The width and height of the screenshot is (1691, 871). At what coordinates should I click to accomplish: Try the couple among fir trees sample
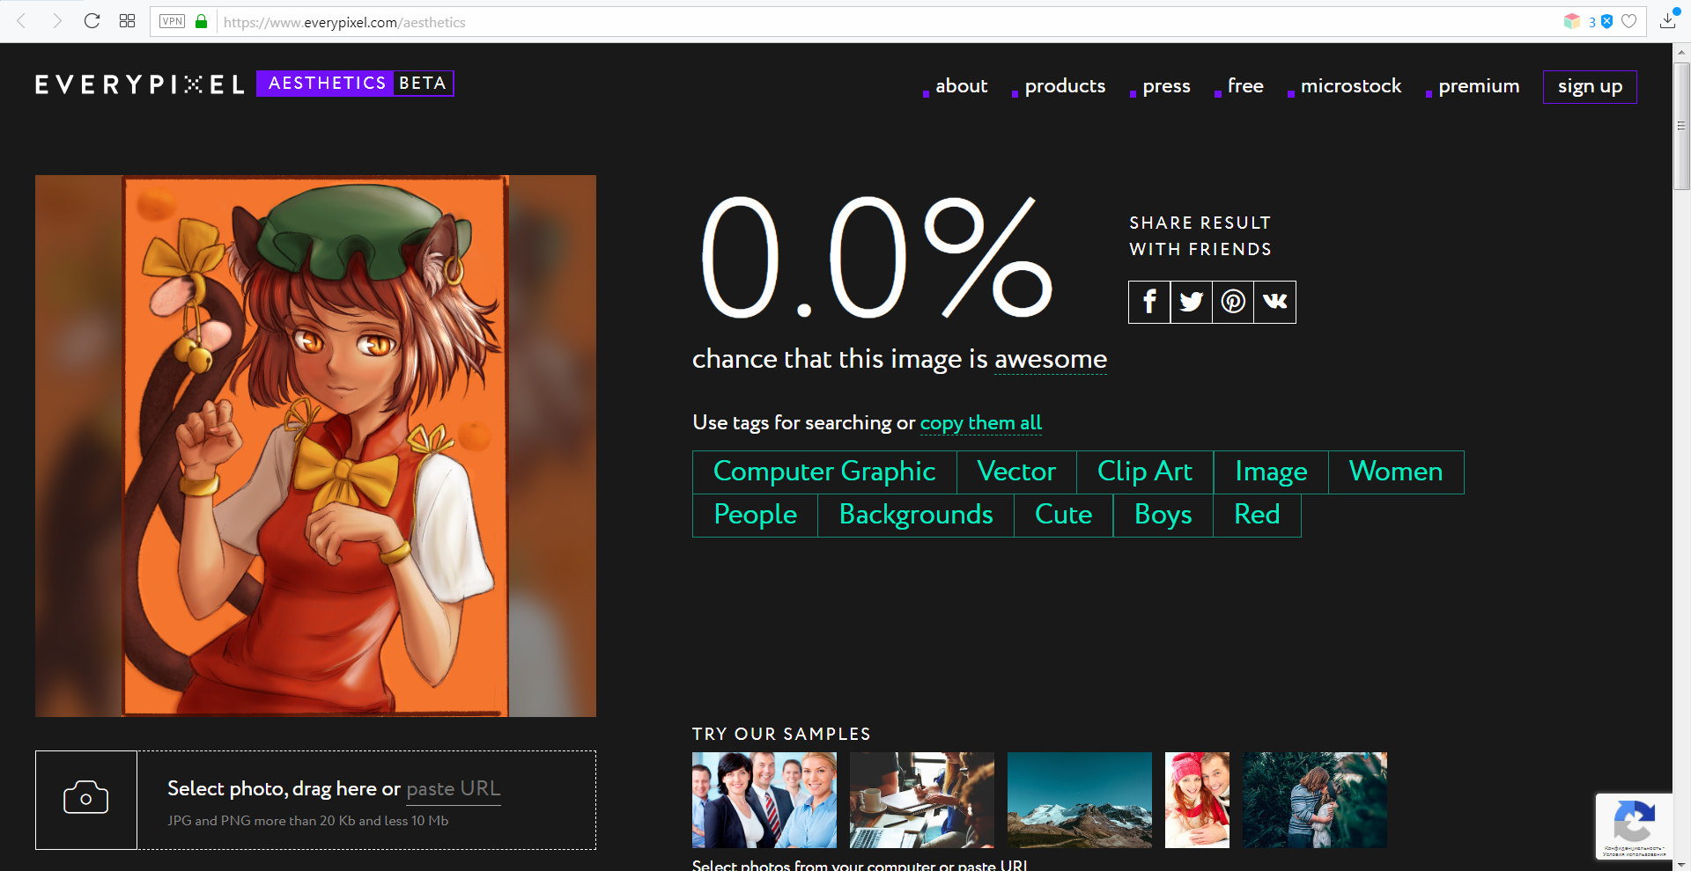click(x=1315, y=800)
